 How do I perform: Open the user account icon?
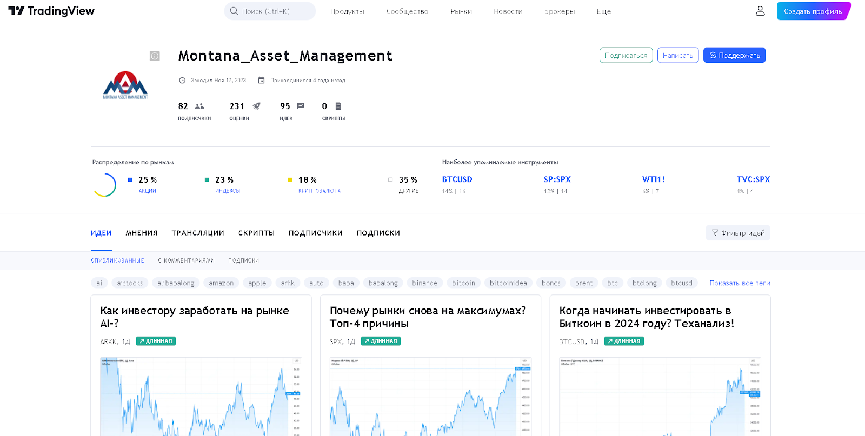coord(760,11)
